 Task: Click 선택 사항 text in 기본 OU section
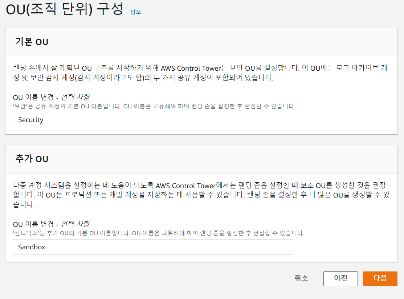tap(75, 97)
